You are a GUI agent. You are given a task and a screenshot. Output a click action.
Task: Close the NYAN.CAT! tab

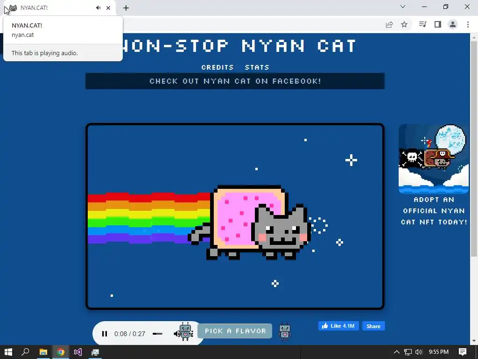108,8
